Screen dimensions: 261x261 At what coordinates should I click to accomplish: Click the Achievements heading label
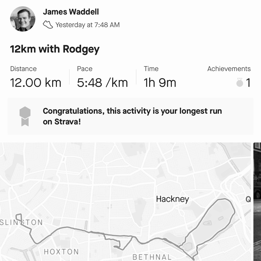point(229,69)
